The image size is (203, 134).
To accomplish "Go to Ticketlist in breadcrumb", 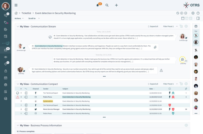I will [26, 13].
